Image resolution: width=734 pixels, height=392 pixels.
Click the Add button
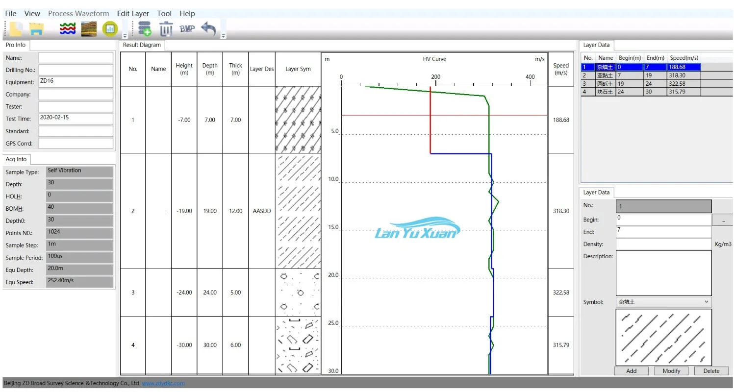[x=632, y=371]
